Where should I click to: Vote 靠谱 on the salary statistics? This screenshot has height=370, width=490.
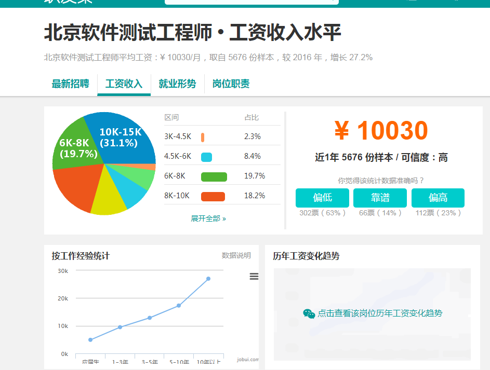tap(380, 198)
